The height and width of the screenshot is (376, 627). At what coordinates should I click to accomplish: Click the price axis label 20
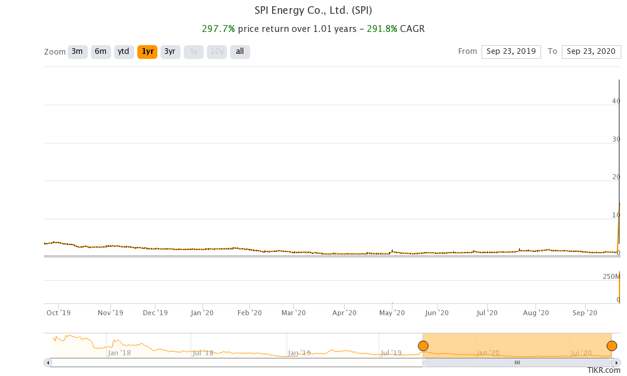tap(616, 177)
